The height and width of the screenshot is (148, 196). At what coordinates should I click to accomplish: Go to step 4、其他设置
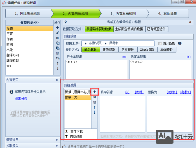click(167, 14)
